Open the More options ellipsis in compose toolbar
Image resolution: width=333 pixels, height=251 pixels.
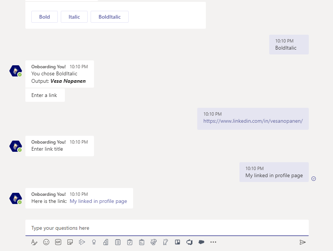213,242
